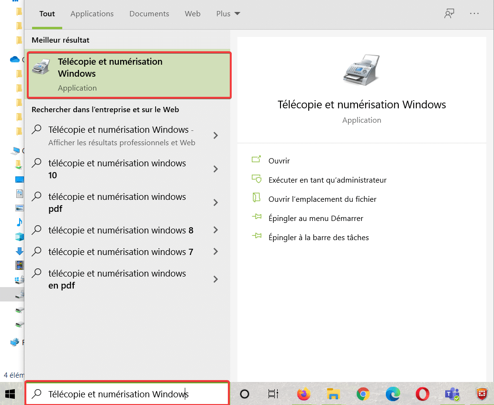Open the feedback person icon
This screenshot has width=494, height=405.
[x=449, y=13]
